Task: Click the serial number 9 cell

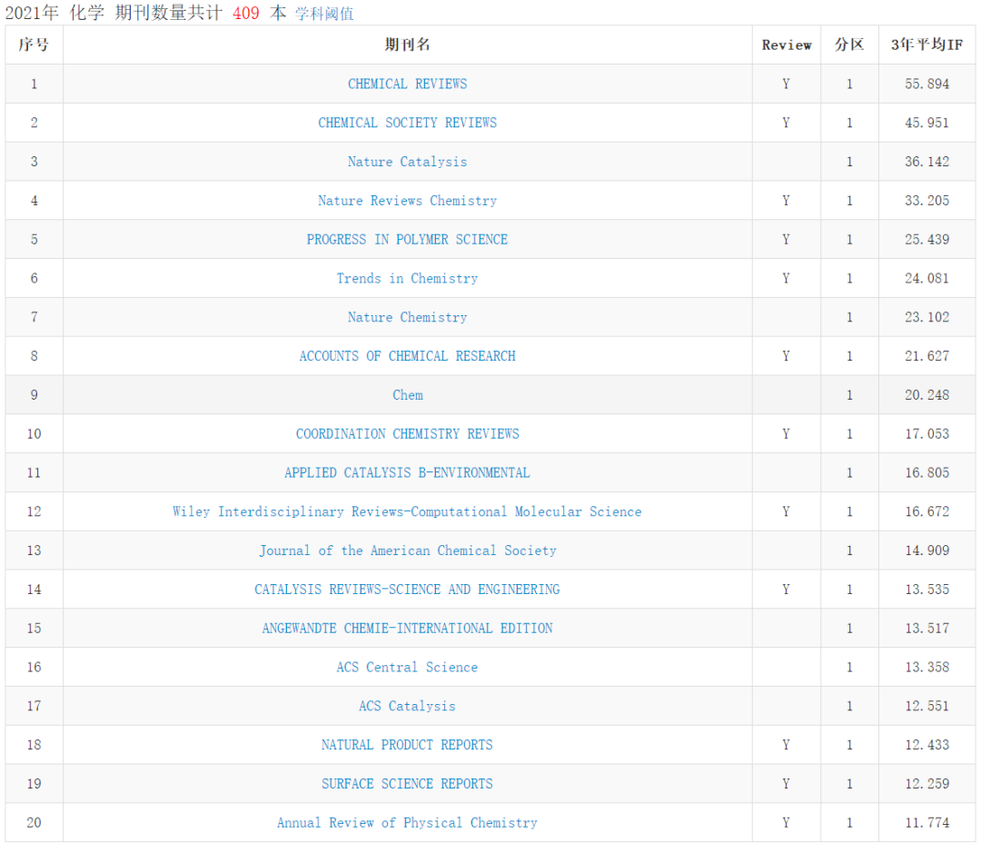Action: pyautogui.click(x=34, y=395)
